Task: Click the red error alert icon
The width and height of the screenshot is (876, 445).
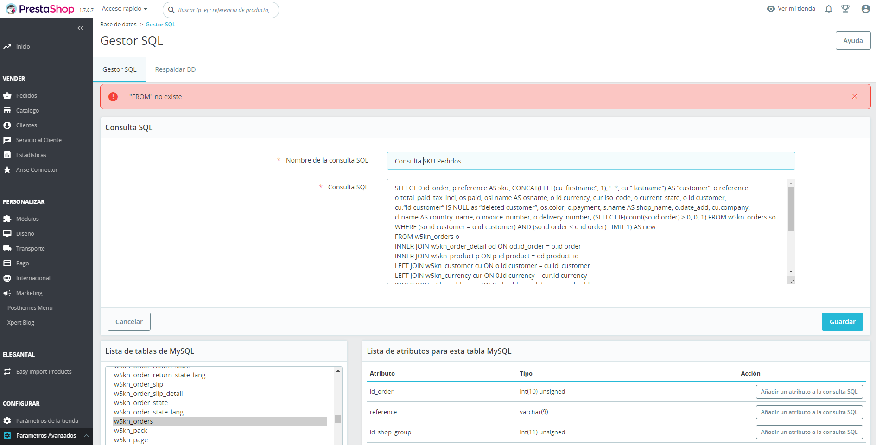Action: tap(113, 97)
